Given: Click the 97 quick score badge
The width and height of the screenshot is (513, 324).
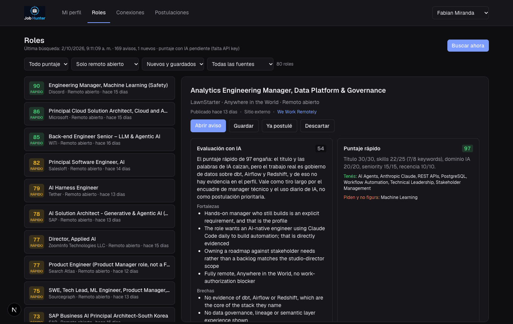Looking at the screenshot, I should (x=467, y=148).
